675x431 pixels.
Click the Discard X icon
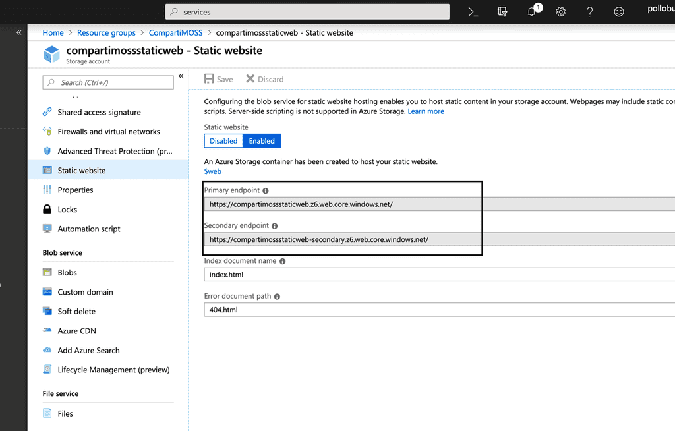coord(250,79)
